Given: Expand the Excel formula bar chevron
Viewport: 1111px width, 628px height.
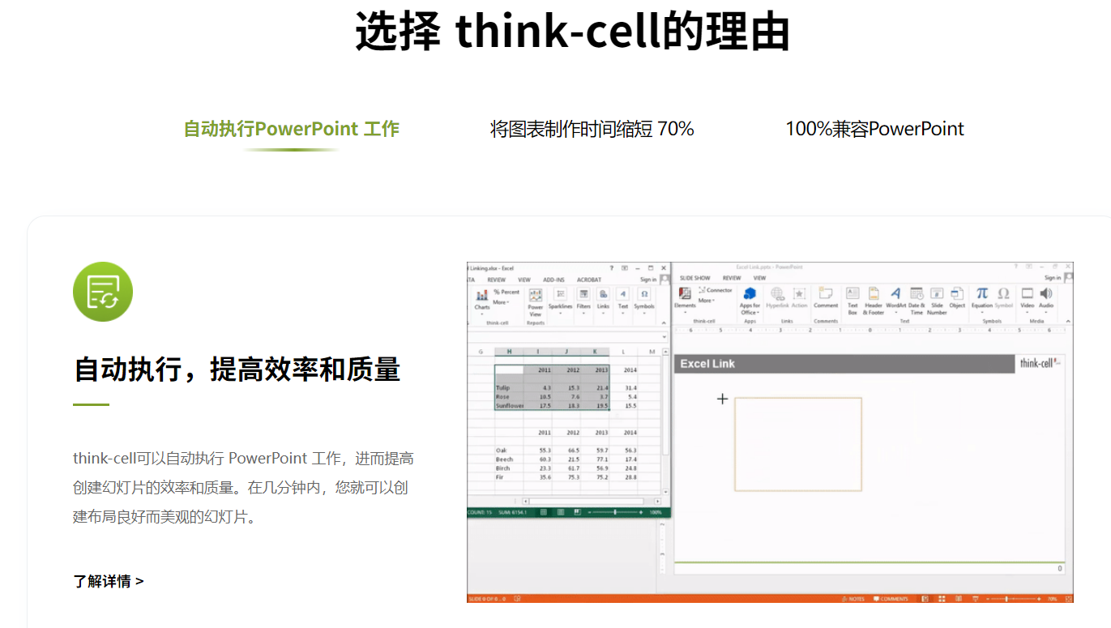Looking at the screenshot, I should [664, 337].
